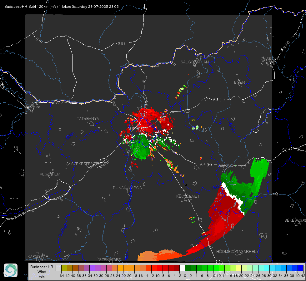Click the "Heves" county label in blue

[x=231, y=127]
